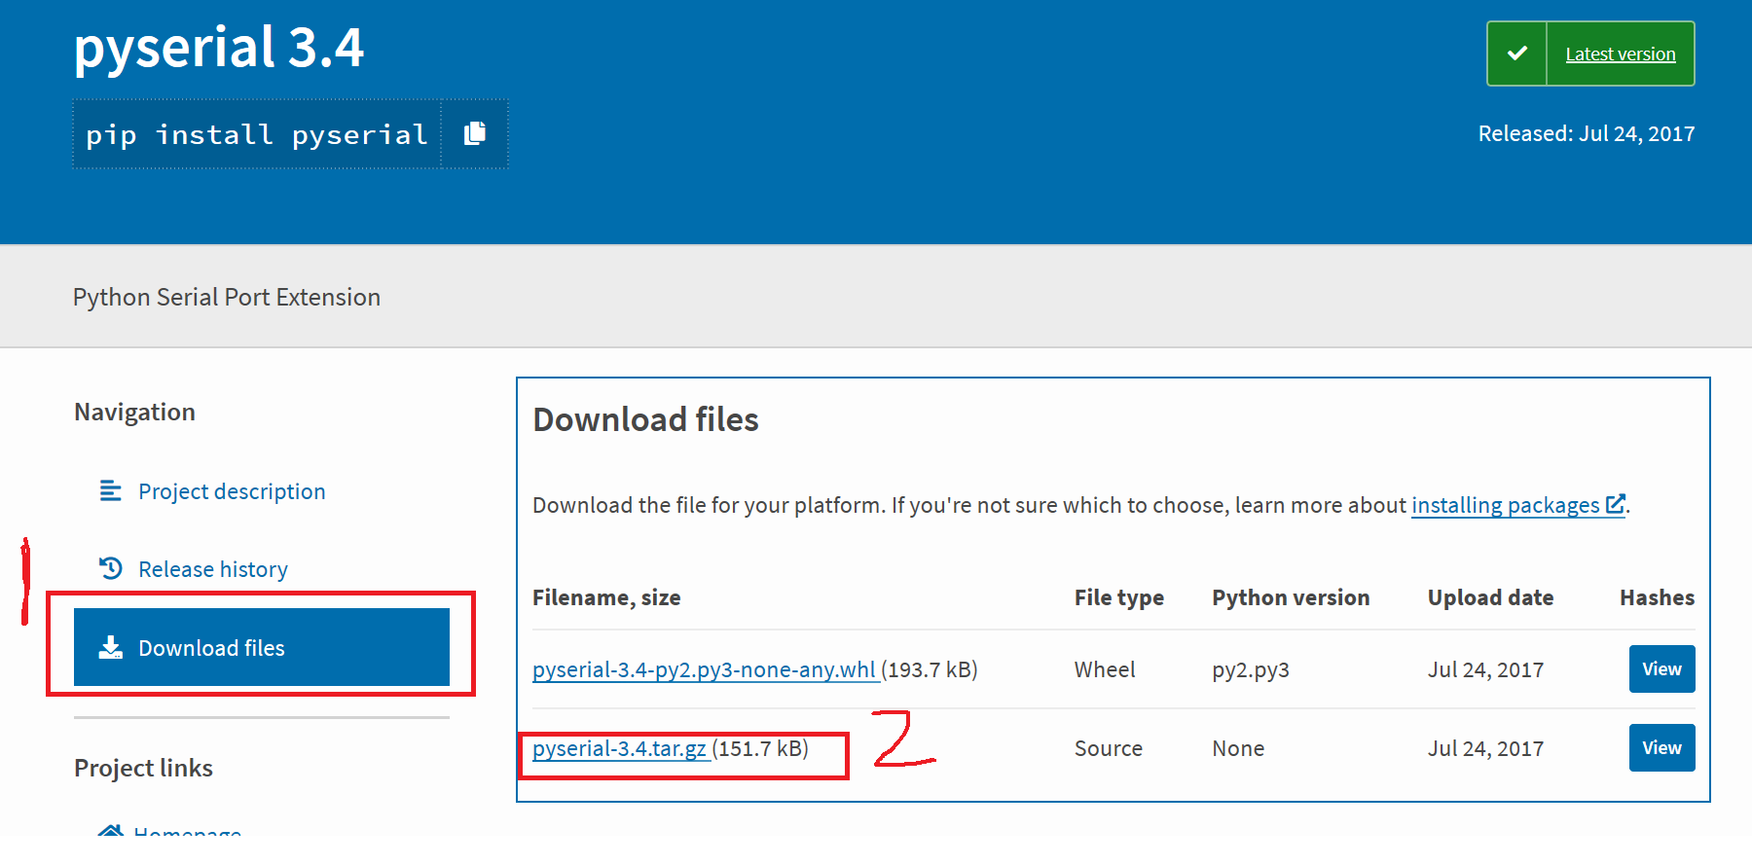Image resolution: width=1752 pixels, height=865 pixels.
Task: Click the upload date in the Wheel row
Action: coord(1485,669)
